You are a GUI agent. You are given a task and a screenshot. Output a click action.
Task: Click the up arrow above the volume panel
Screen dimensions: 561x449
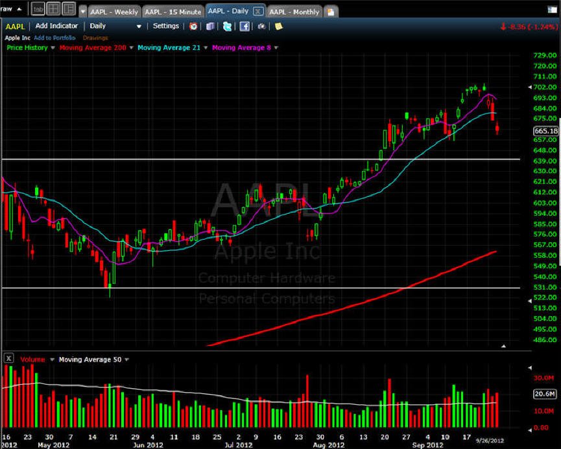503,346
